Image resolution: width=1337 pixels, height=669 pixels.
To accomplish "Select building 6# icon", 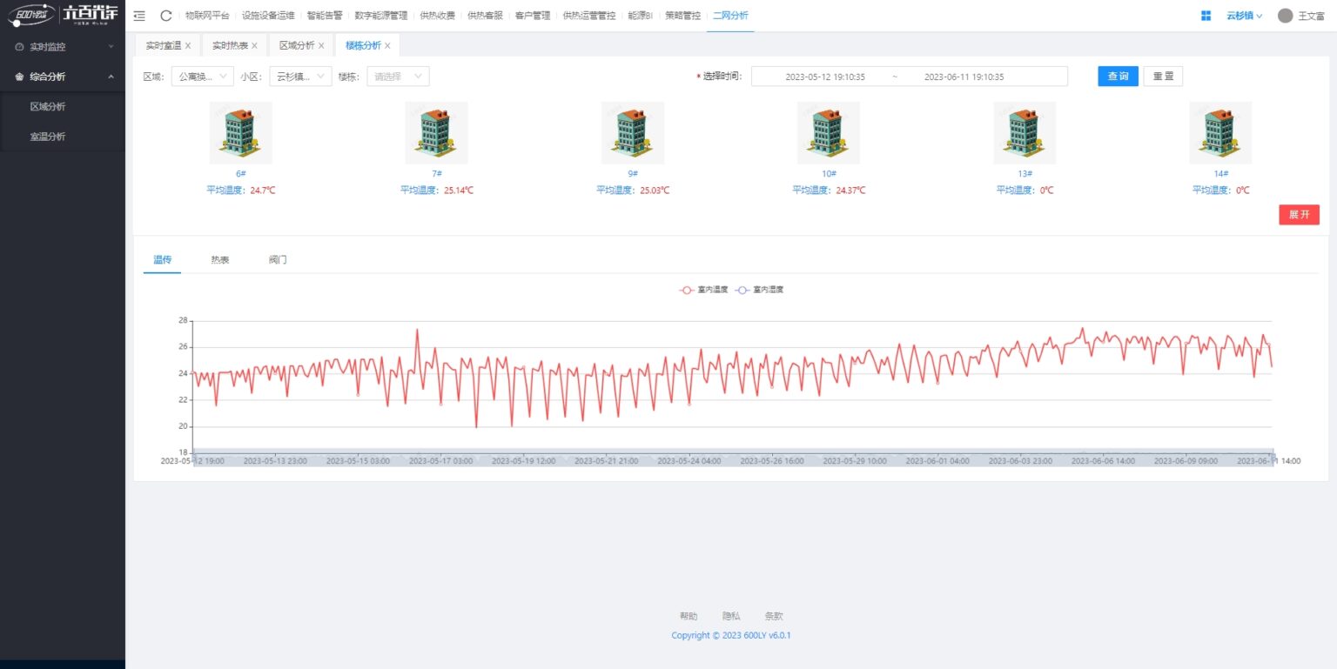I will [240, 133].
